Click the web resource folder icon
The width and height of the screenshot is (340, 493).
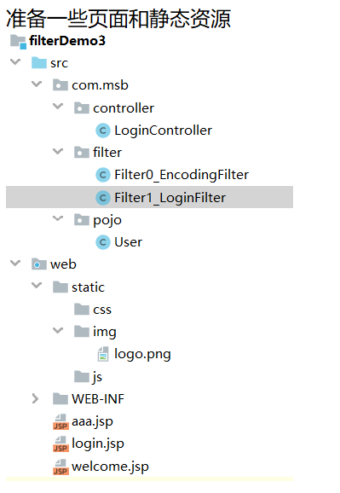click(39, 264)
